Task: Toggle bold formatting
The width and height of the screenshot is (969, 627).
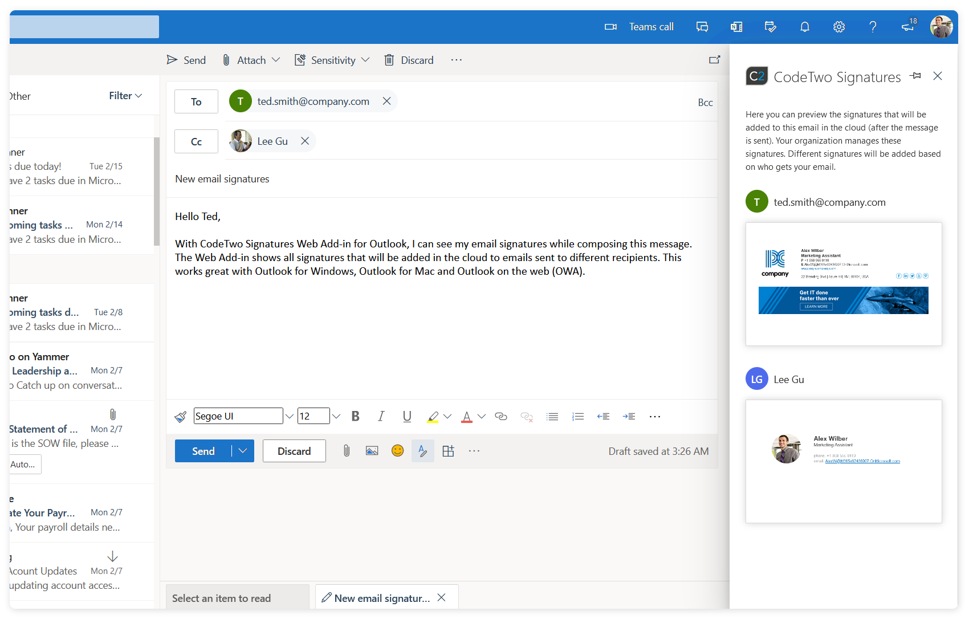Action: 356,416
